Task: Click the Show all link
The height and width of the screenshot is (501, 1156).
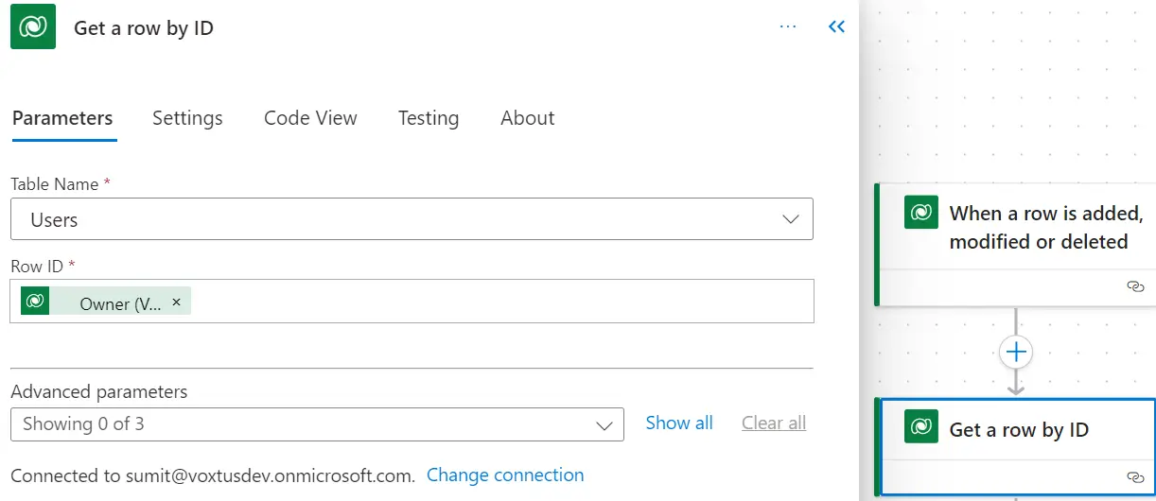Action: tap(679, 423)
